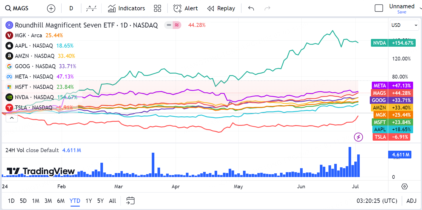The width and height of the screenshot is (422, 210).
Task: Click the Nvidia logo icon
Action: coord(9,97)
